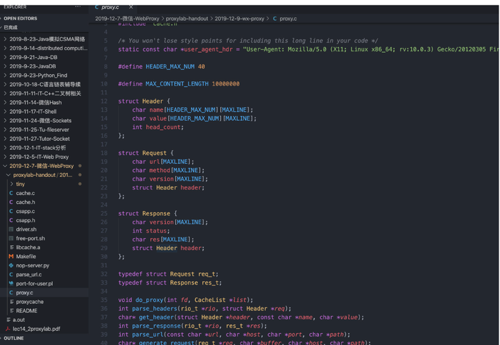Open cache.c C file icon

point(11,193)
